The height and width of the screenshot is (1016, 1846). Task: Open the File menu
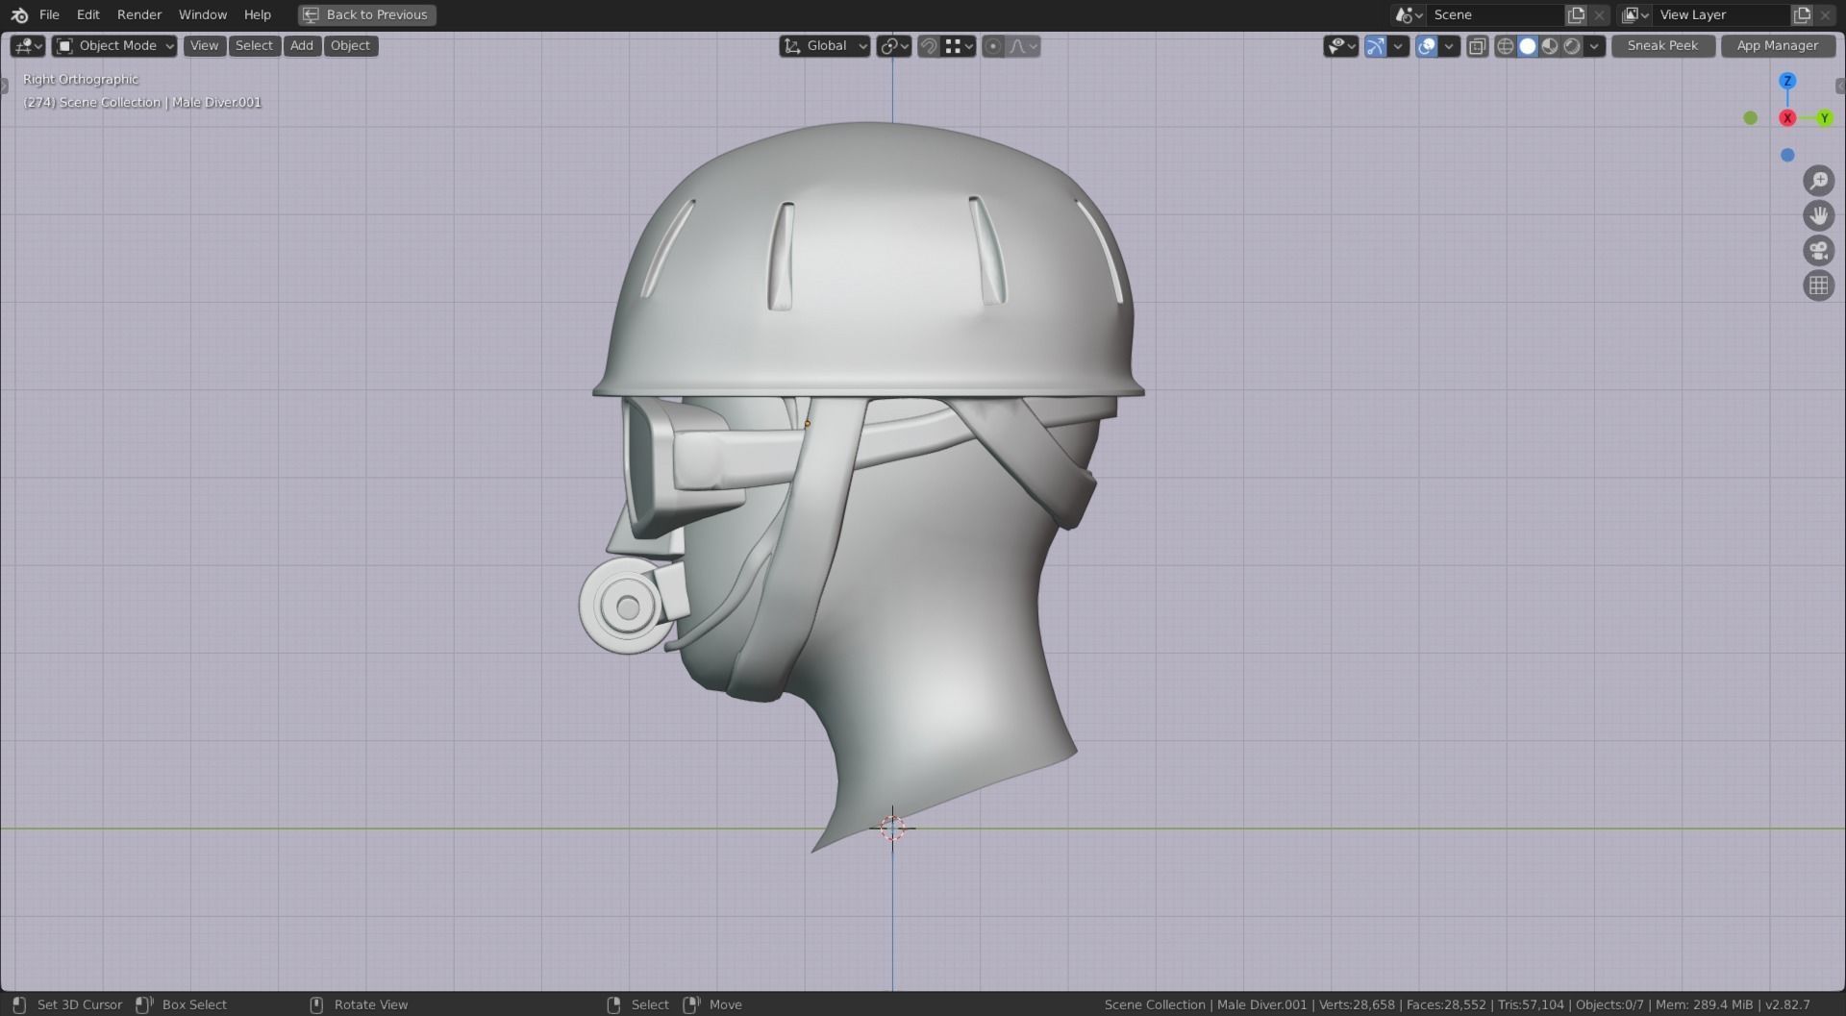click(49, 14)
